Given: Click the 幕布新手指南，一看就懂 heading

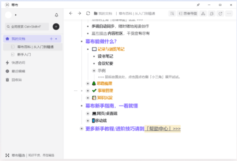Looking at the screenshot, I should coord(112,106).
